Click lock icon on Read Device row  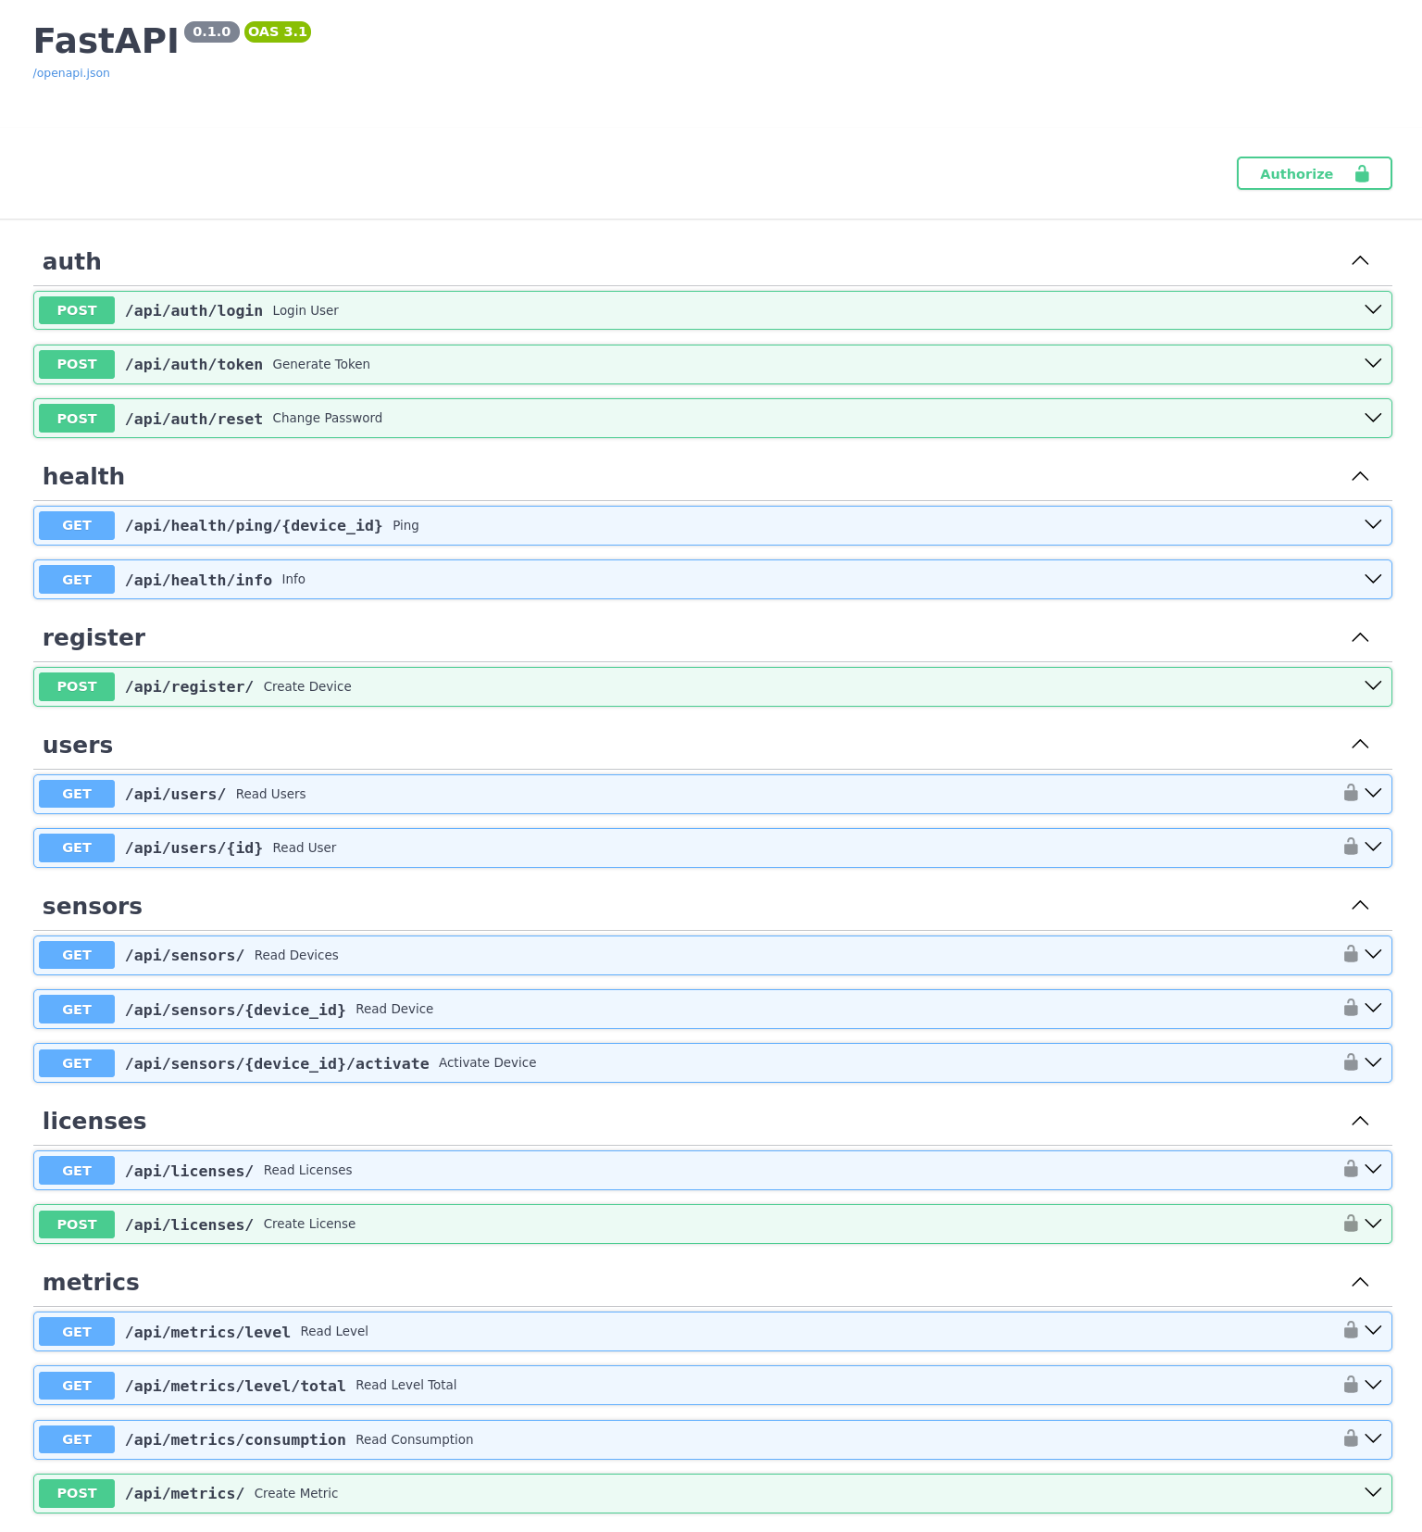point(1351,1008)
